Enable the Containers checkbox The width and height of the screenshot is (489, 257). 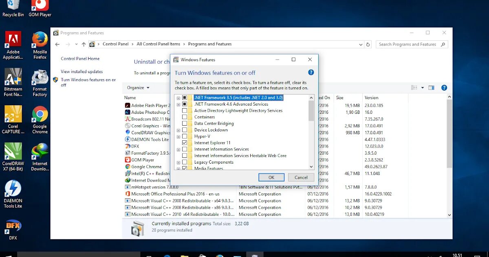pos(185,117)
